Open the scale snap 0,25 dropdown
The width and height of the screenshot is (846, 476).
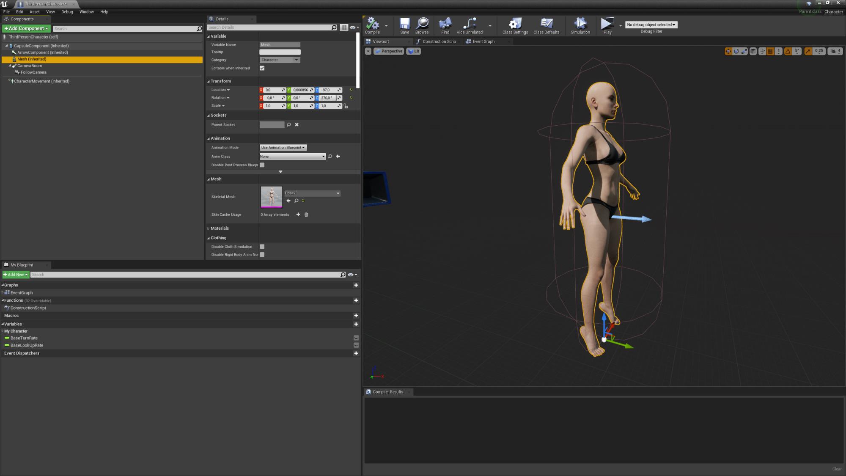click(x=819, y=51)
